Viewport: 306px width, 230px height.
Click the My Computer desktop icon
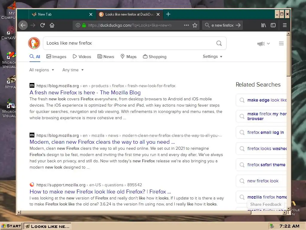[9, 10]
